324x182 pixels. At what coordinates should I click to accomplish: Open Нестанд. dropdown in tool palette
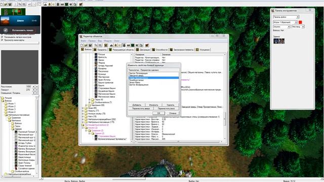click(x=298, y=27)
